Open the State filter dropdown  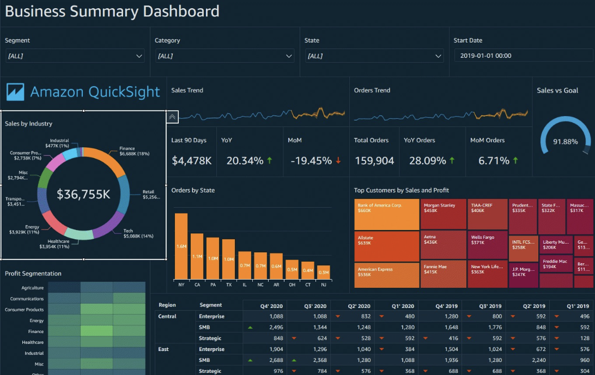point(438,56)
